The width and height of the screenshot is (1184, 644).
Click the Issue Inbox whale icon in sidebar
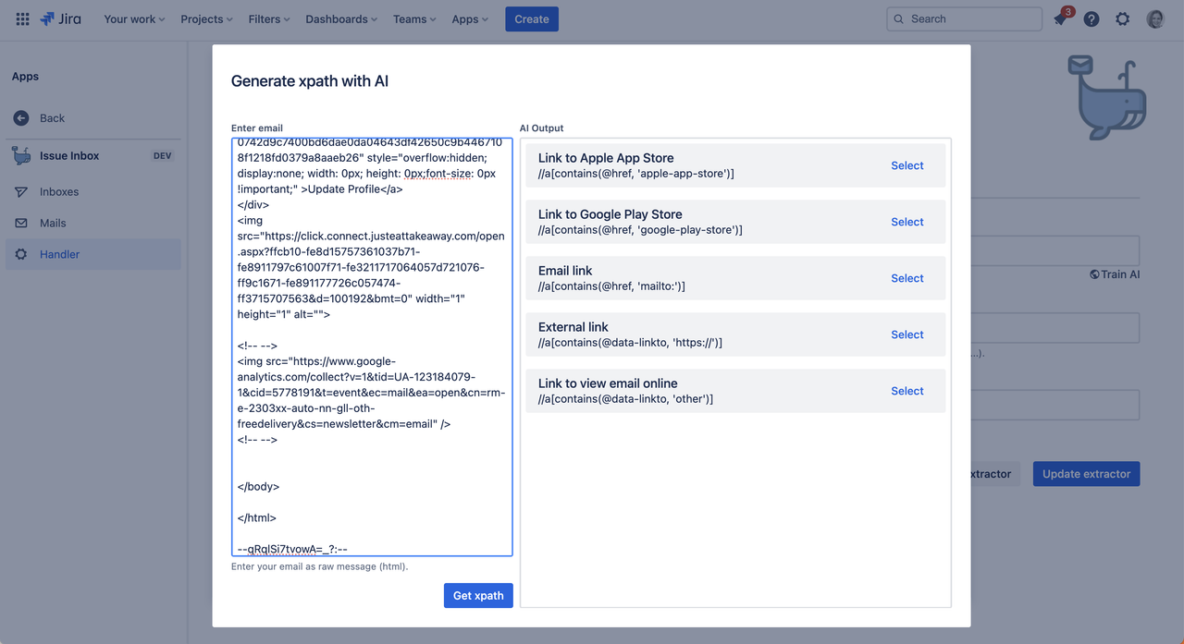(21, 155)
